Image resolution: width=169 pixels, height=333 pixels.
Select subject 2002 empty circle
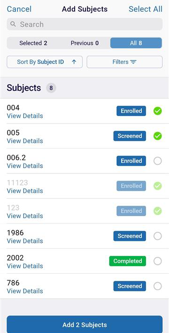[x=158, y=261]
